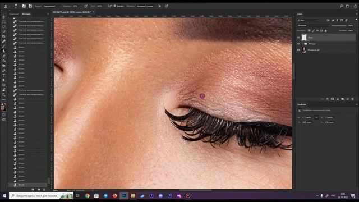The image size is (359, 202).
Task: Open the Sample source dropdown
Action: pyautogui.click(x=146, y=6)
